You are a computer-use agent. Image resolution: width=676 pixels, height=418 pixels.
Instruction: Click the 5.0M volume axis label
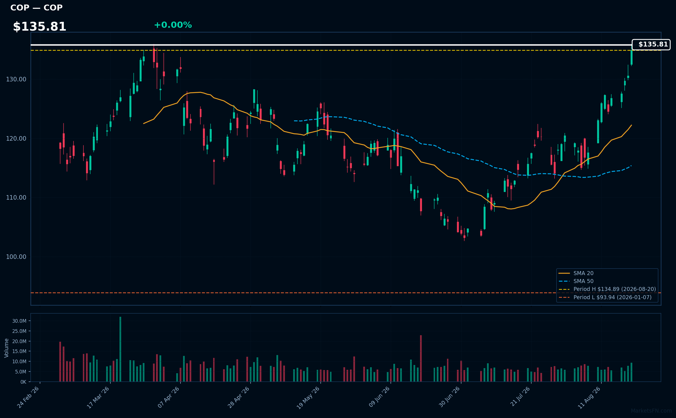(x=21, y=372)
